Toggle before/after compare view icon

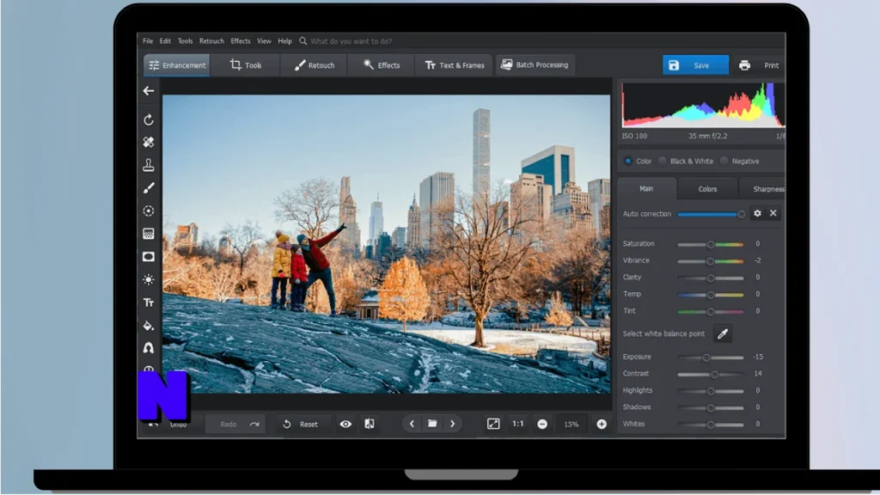point(370,424)
